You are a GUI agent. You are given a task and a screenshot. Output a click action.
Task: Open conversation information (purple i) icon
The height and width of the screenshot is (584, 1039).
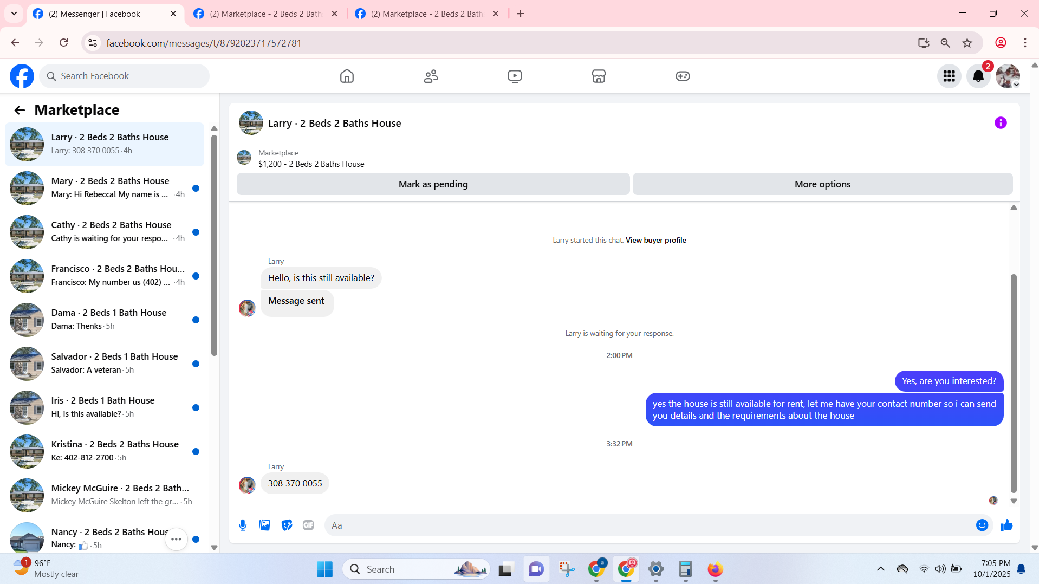pos(1001,123)
